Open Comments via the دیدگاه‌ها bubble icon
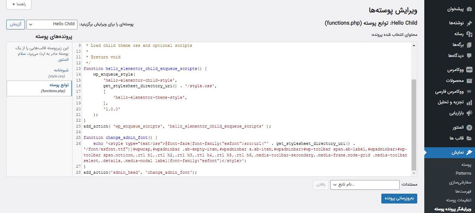Screen dimensions: 475x213 pyautogui.click(x=469, y=56)
